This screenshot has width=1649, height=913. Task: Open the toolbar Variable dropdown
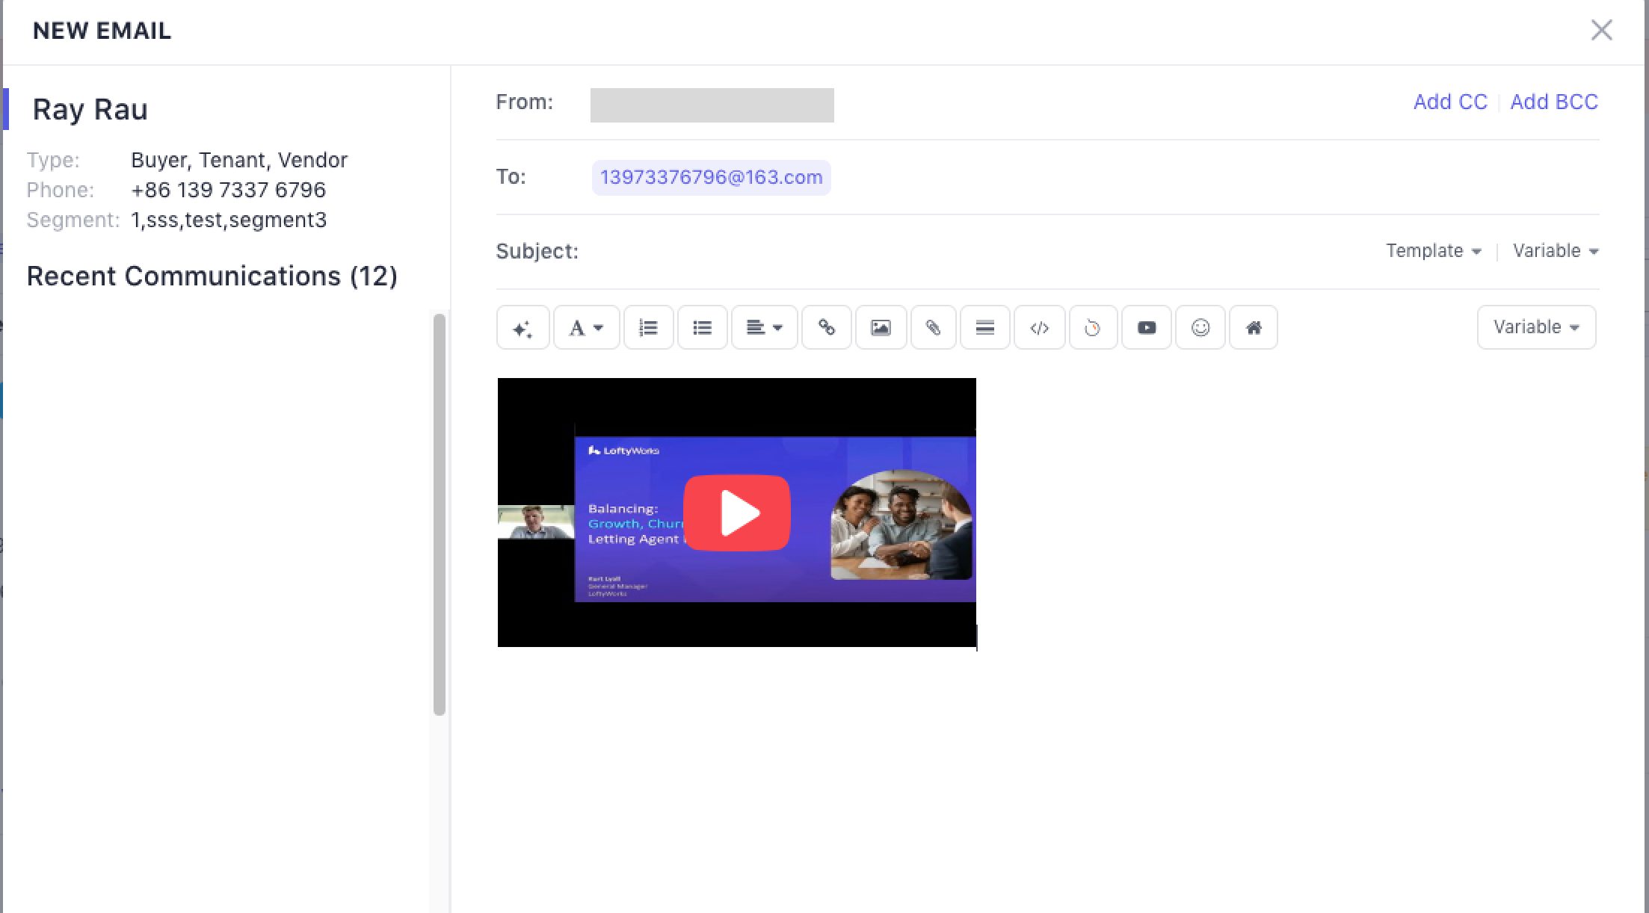pyautogui.click(x=1535, y=327)
